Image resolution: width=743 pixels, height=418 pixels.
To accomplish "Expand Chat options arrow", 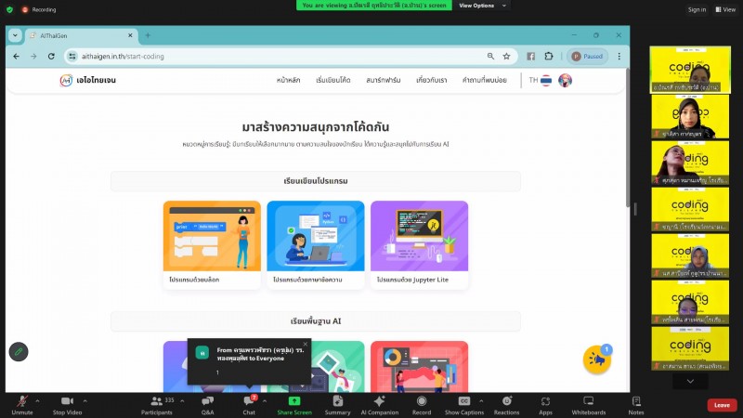I will click(x=265, y=401).
